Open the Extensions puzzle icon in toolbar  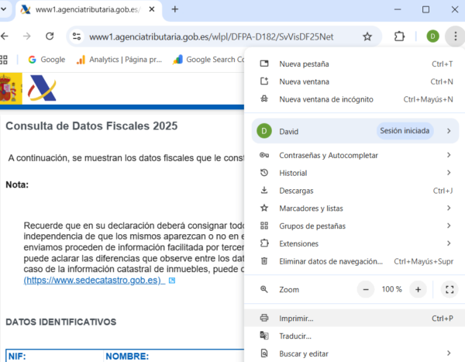click(x=399, y=36)
